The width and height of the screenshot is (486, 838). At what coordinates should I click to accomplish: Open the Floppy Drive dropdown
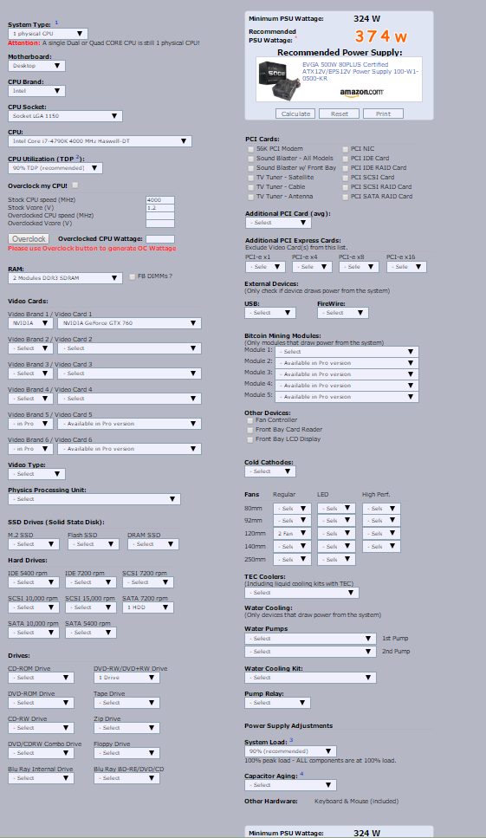click(x=126, y=753)
